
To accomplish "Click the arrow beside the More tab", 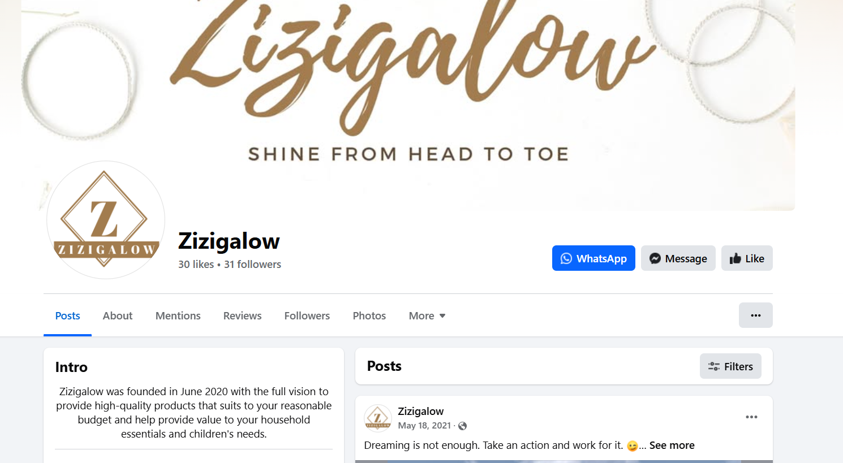I will pos(442,316).
